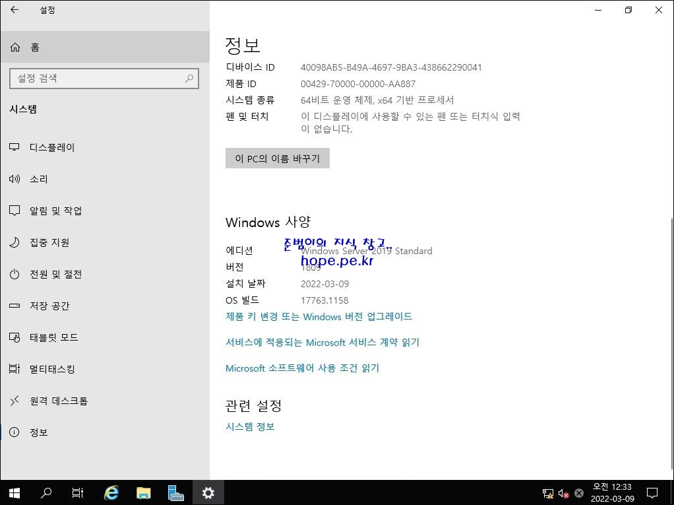The width and height of the screenshot is (674, 505).
Task: Click the magnifier icon in the search box
Action: click(x=189, y=79)
